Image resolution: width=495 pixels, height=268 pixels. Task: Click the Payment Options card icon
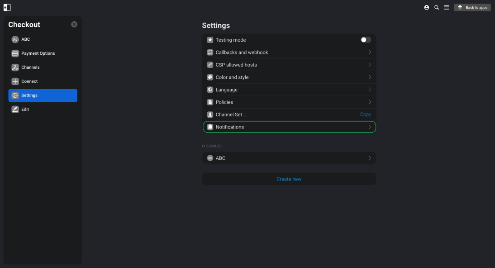15,53
